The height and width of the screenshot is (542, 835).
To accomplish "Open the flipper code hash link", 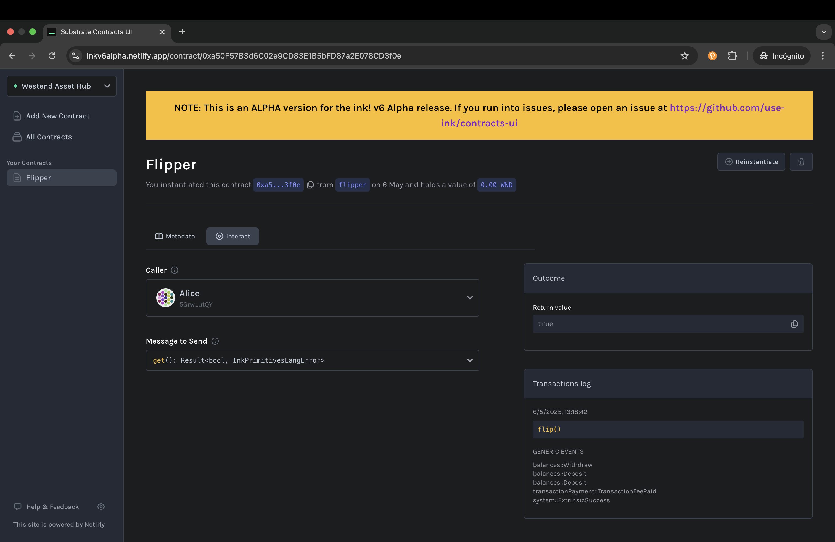I will pyautogui.click(x=352, y=185).
